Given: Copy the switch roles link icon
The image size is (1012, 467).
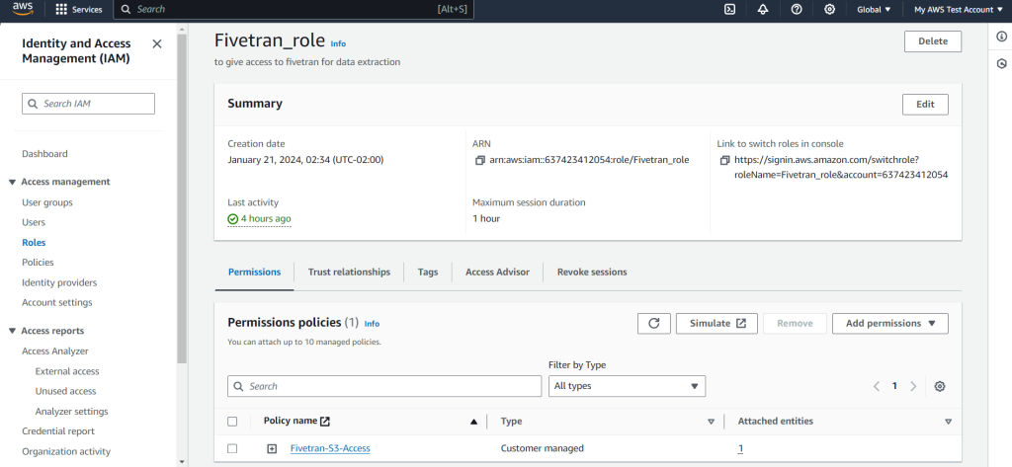Looking at the screenshot, I should [x=724, y=160].
